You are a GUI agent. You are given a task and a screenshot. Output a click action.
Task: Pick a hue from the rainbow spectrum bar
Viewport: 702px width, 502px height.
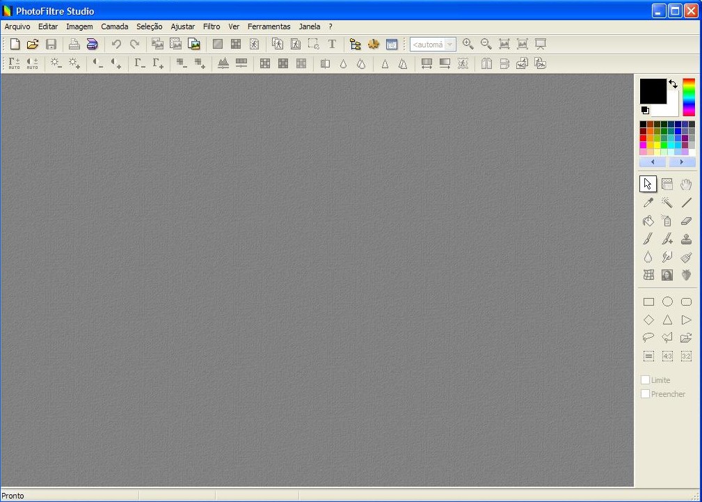pos(689,97)
